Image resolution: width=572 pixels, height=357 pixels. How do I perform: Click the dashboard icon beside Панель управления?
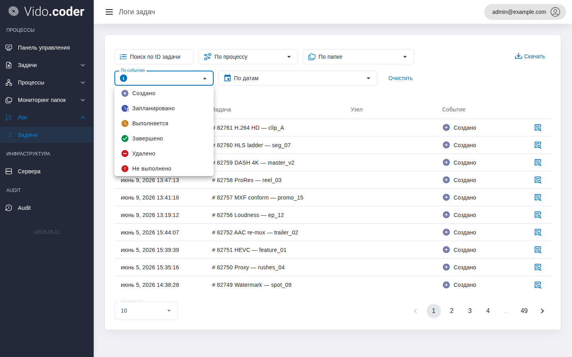pyautogui.click(x=9, y=48)
